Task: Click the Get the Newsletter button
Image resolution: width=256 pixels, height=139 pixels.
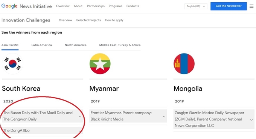Action: coord(229,6)
